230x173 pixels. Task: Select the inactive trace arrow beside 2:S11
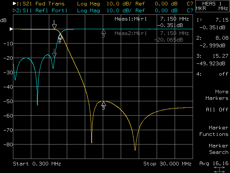click(14, 10)
